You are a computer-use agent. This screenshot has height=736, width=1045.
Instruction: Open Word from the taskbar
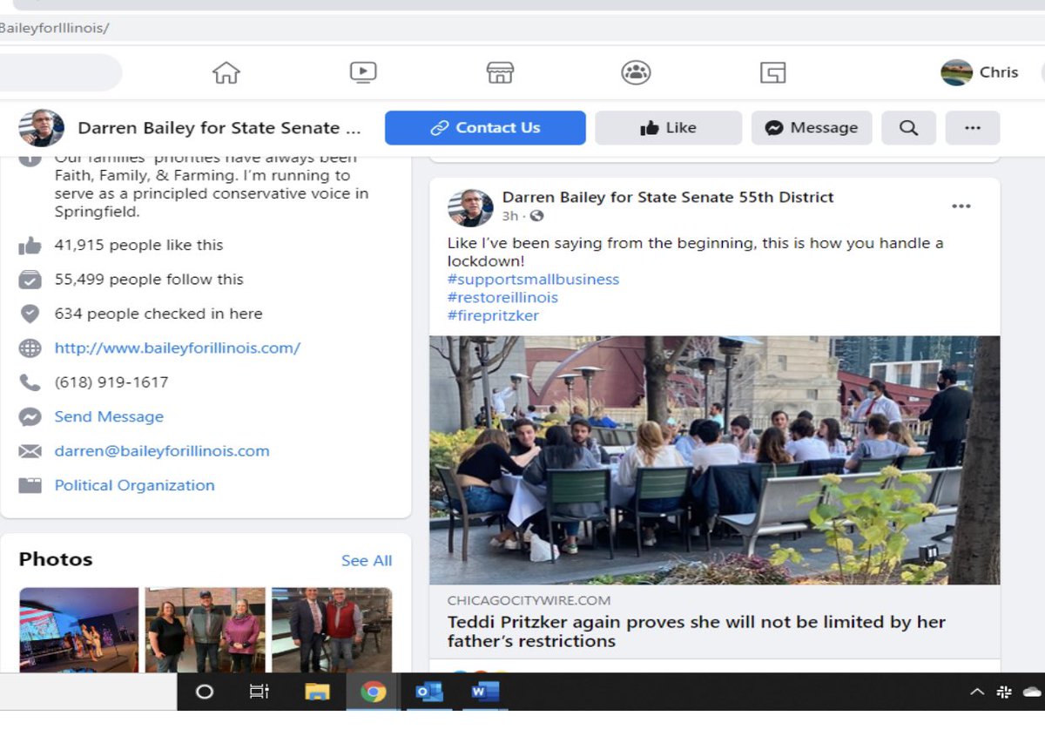click(484, 692)
